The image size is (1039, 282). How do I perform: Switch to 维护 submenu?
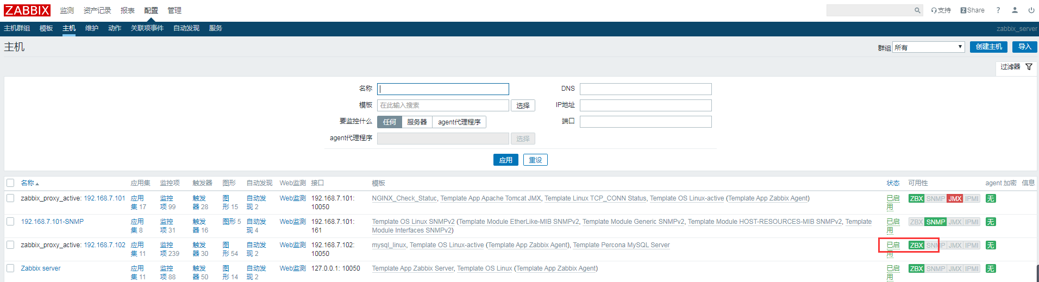pyautogui.click(x=92, y=28)
